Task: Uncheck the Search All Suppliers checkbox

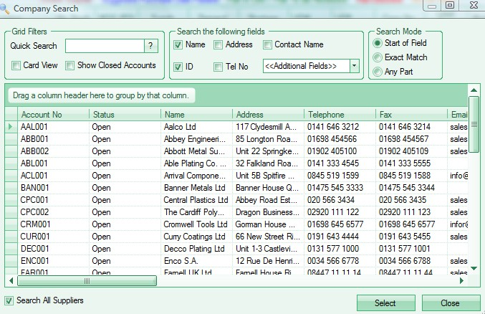Action: 9,300
